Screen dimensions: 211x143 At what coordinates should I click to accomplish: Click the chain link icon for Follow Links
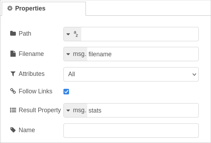(13, 91)
